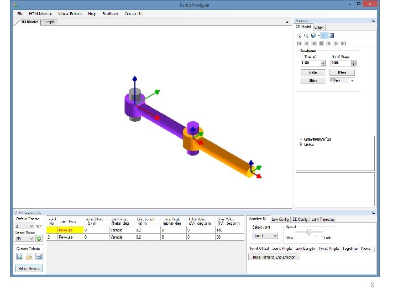The height and width of the screenshot is (299, 398).
Task: Click the Time (s) value field
Action: coord(311,63)
